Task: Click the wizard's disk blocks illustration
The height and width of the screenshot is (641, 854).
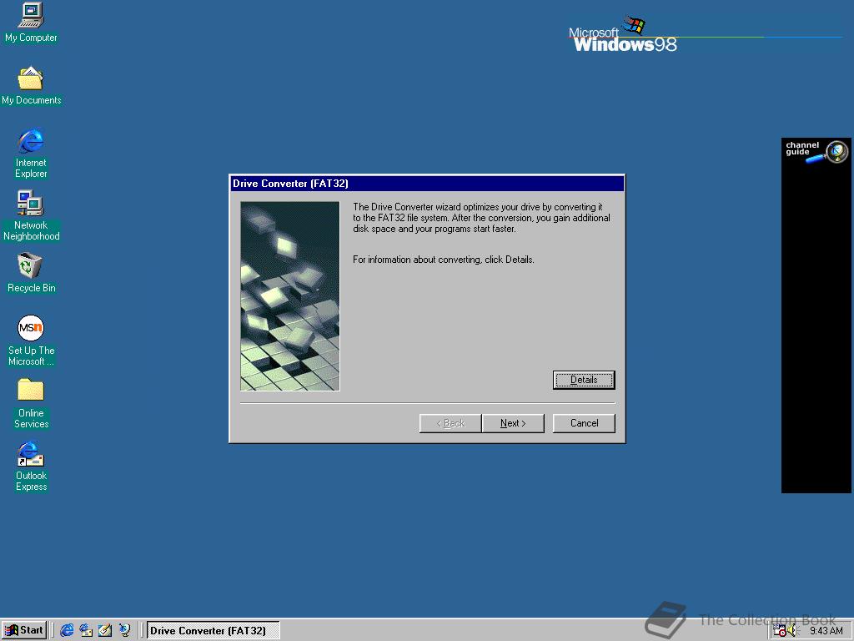Action: coord(289,296)
